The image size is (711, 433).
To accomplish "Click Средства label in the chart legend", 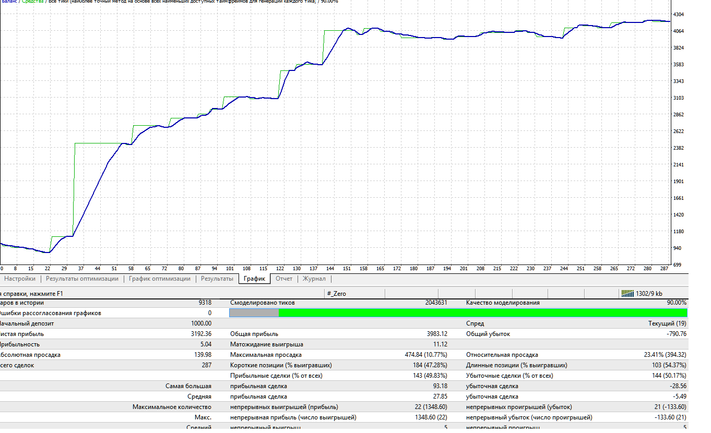I will point(33,2).
